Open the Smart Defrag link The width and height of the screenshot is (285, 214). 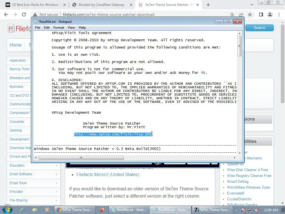(x=238, y=181)
